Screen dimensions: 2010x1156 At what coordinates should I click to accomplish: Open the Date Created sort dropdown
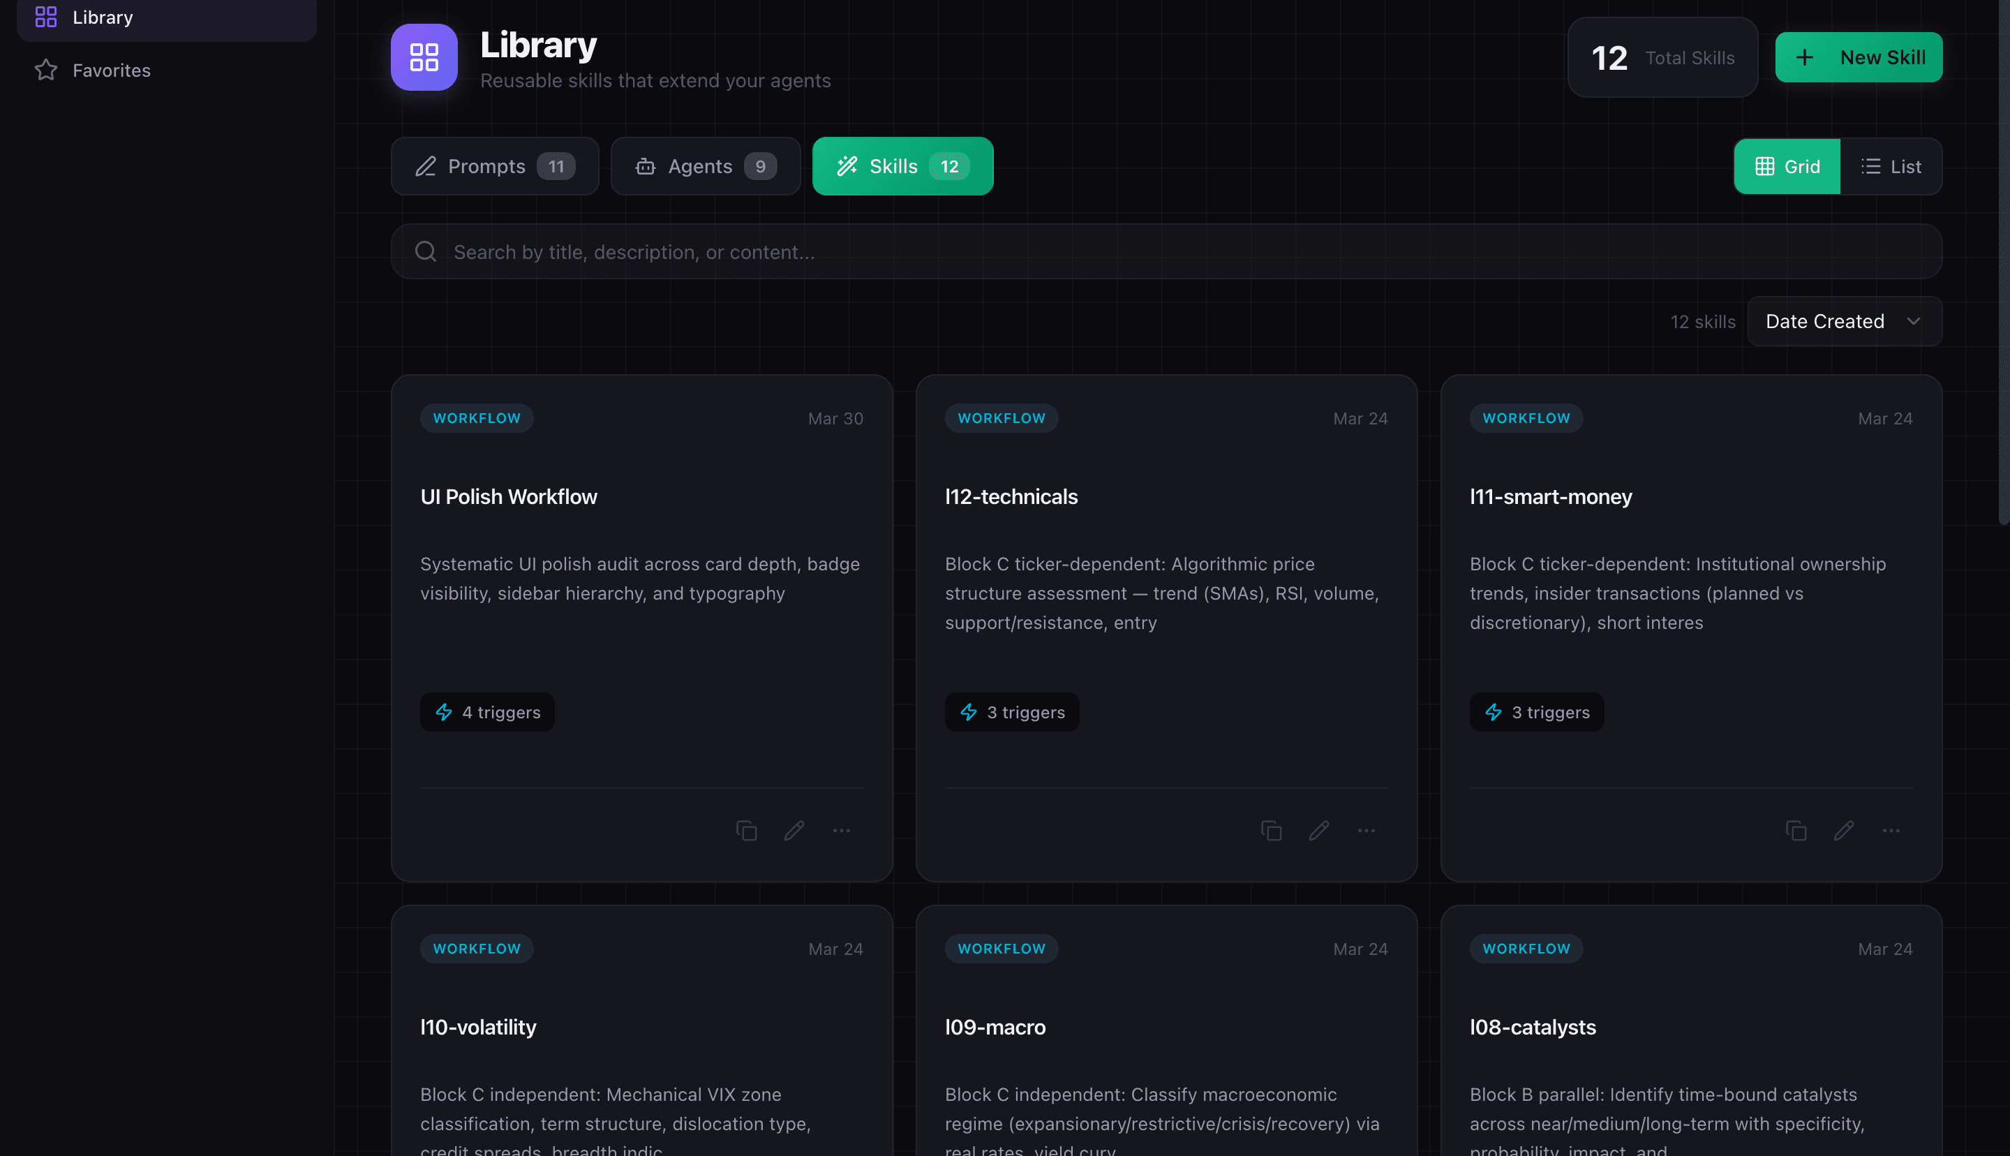[x=1844, y=322]
